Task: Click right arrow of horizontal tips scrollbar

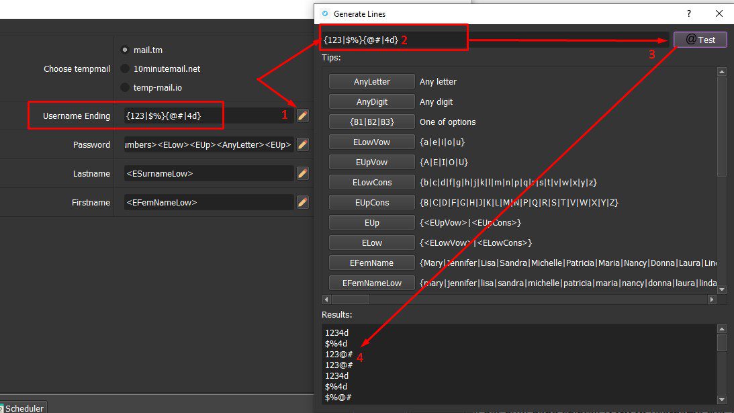Action: point(712,300)
